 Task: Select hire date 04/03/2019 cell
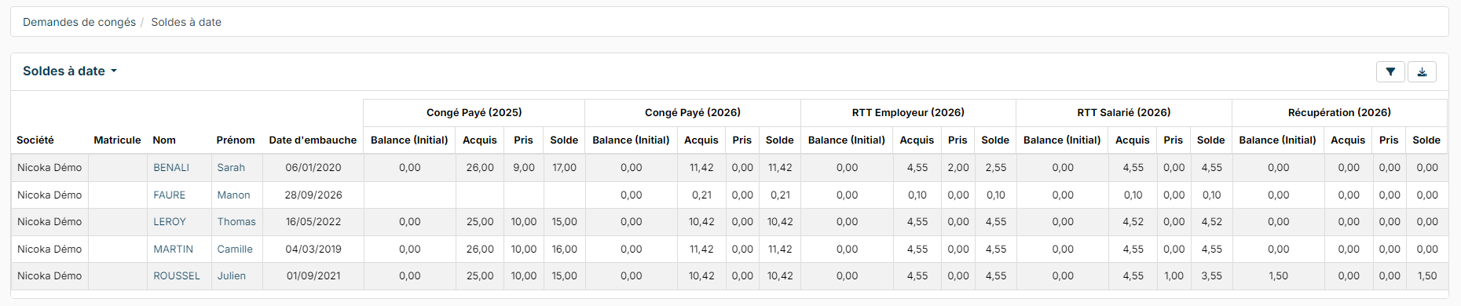coord(313,249)
